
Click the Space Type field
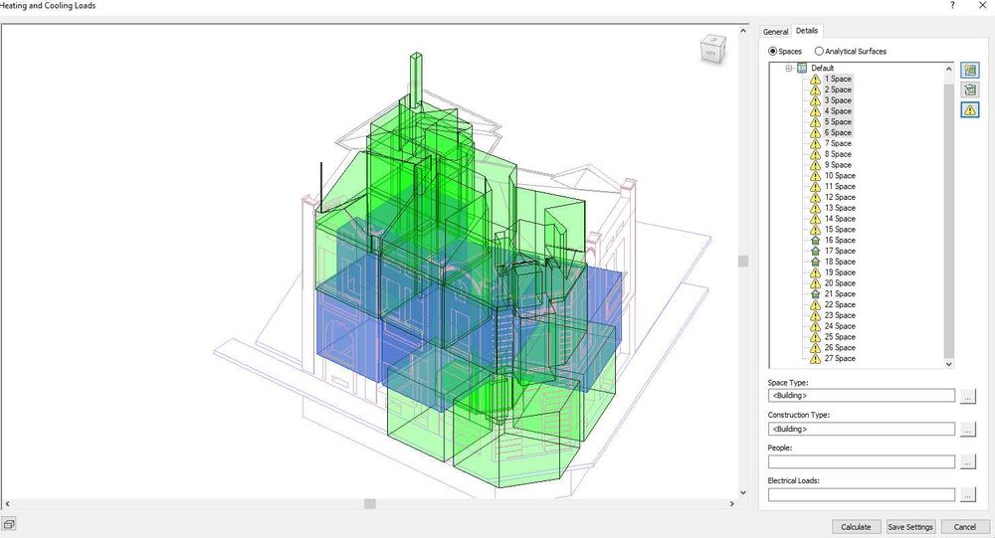(861, 396)
